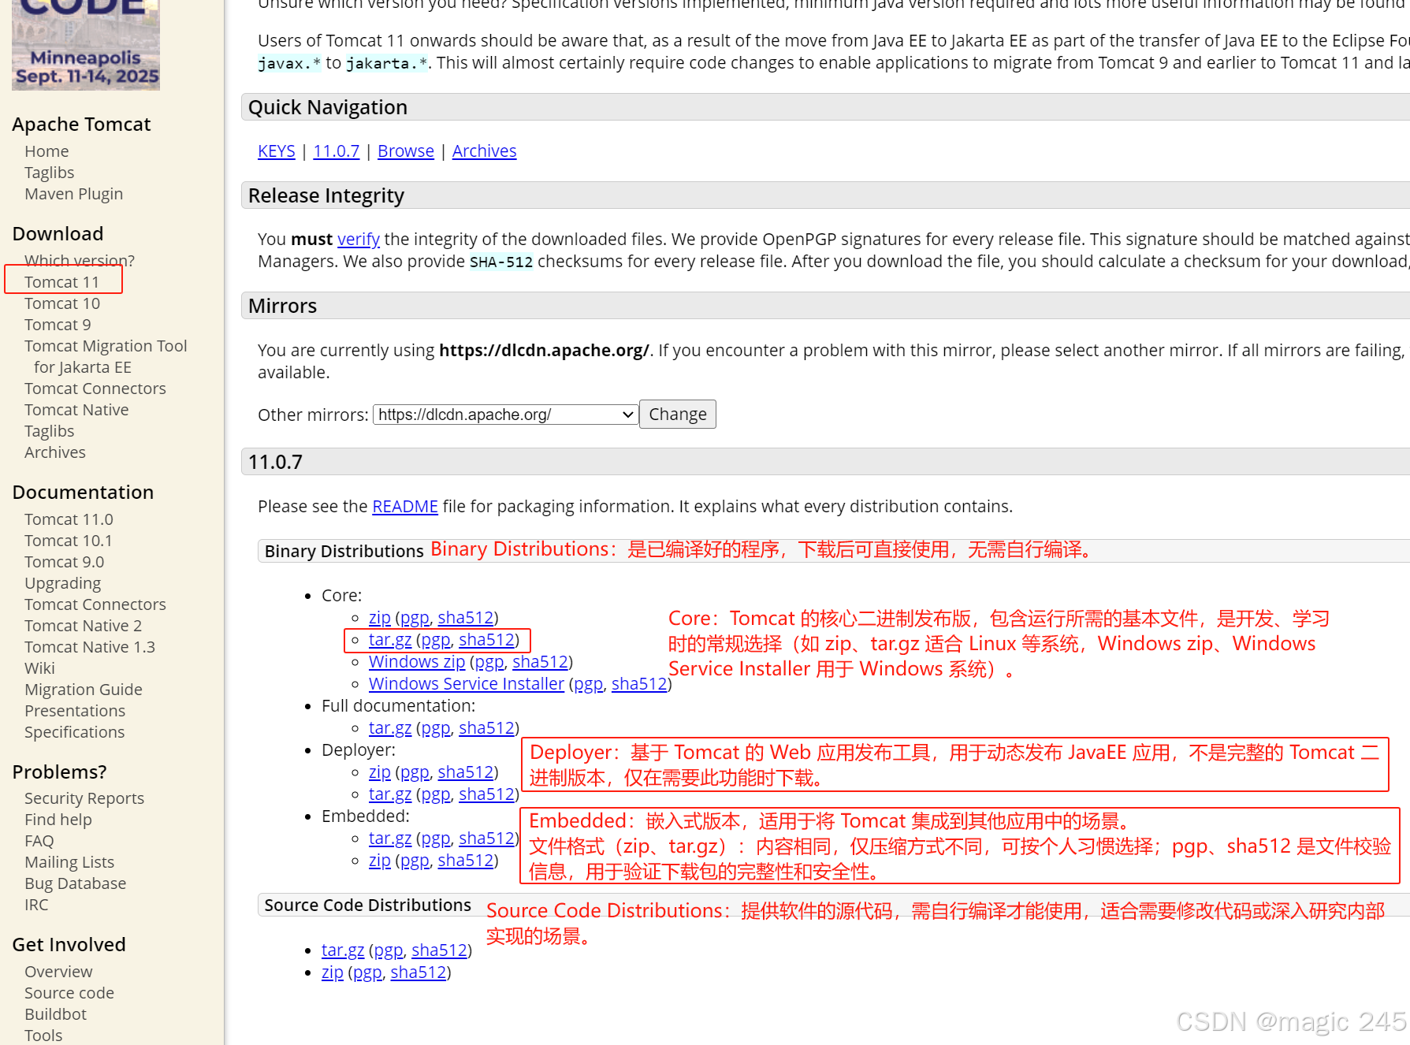The width and height of the screenshot is (1410, 1045).
Task: Open pgp signature for Windows Service Installer
Action: (x=589, y=684)
